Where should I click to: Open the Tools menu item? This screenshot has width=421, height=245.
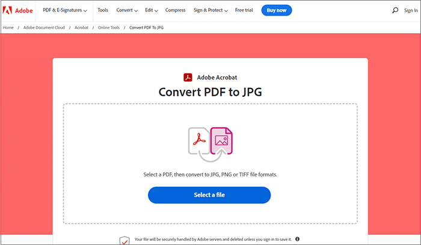pyautogui.click(x=103, y=10)
